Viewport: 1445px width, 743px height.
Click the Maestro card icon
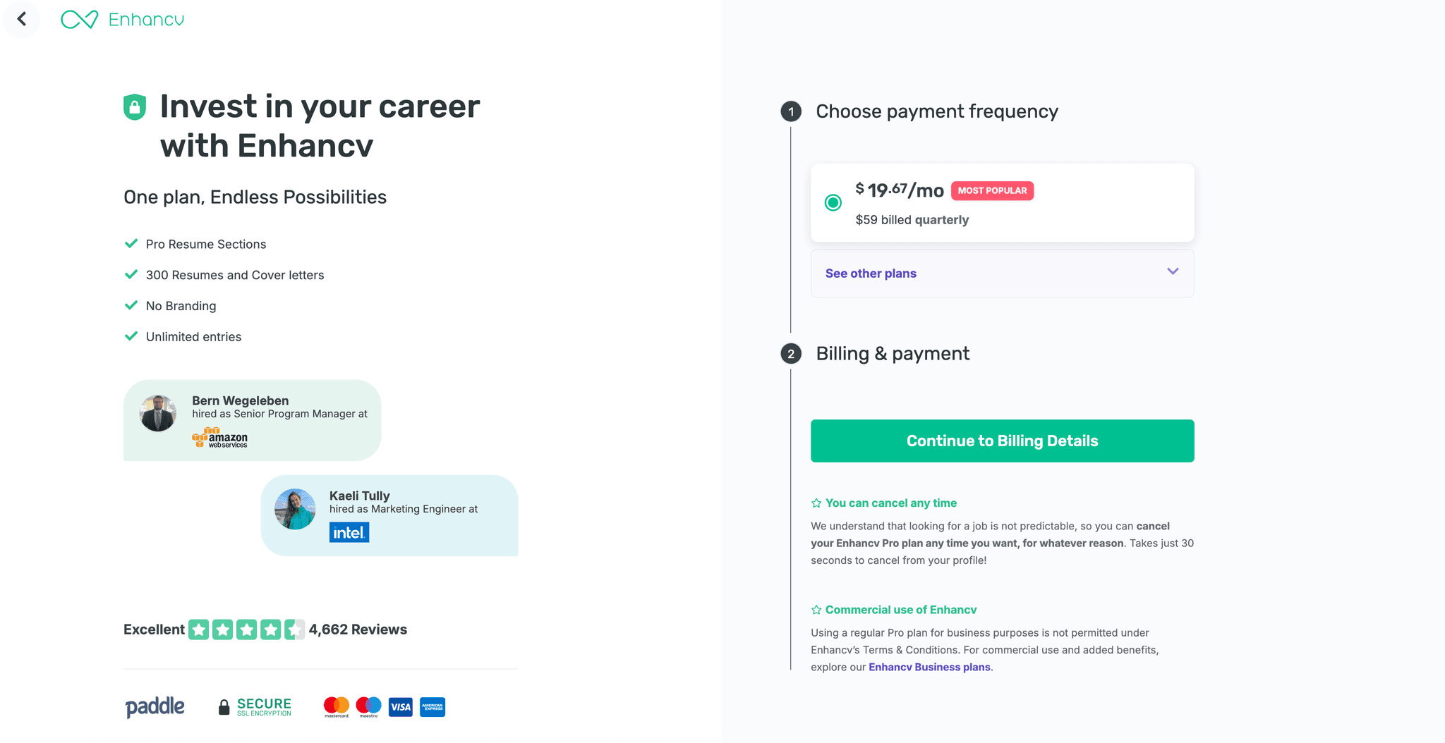point(368,706)
